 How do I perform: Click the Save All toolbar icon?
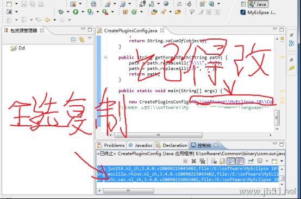[33, 4]
